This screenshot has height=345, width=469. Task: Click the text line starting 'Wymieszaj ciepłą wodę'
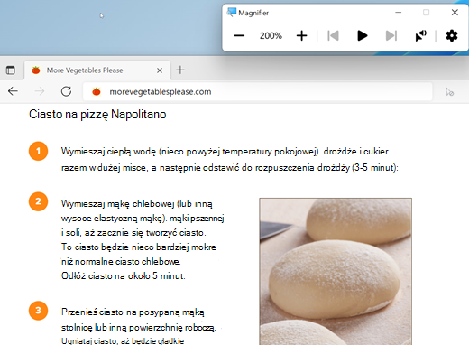[225, 151]
